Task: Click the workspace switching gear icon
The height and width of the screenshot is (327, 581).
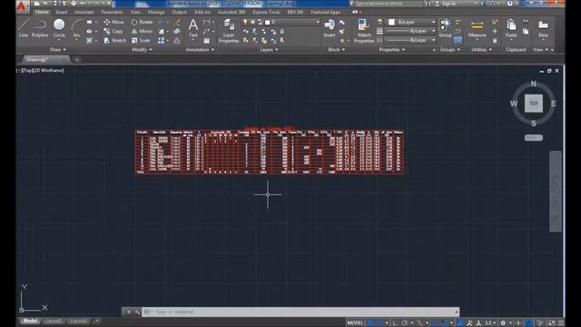Action: (503, 323)
